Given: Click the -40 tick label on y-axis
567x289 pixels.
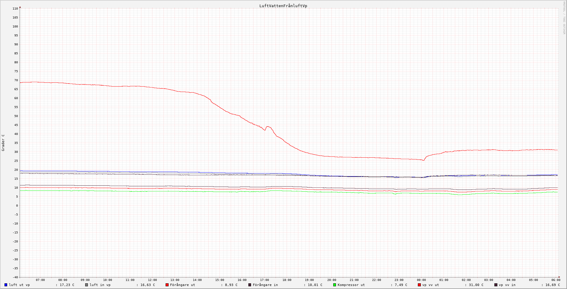Looking at the screenshot, I should click(x=15, y=277).
